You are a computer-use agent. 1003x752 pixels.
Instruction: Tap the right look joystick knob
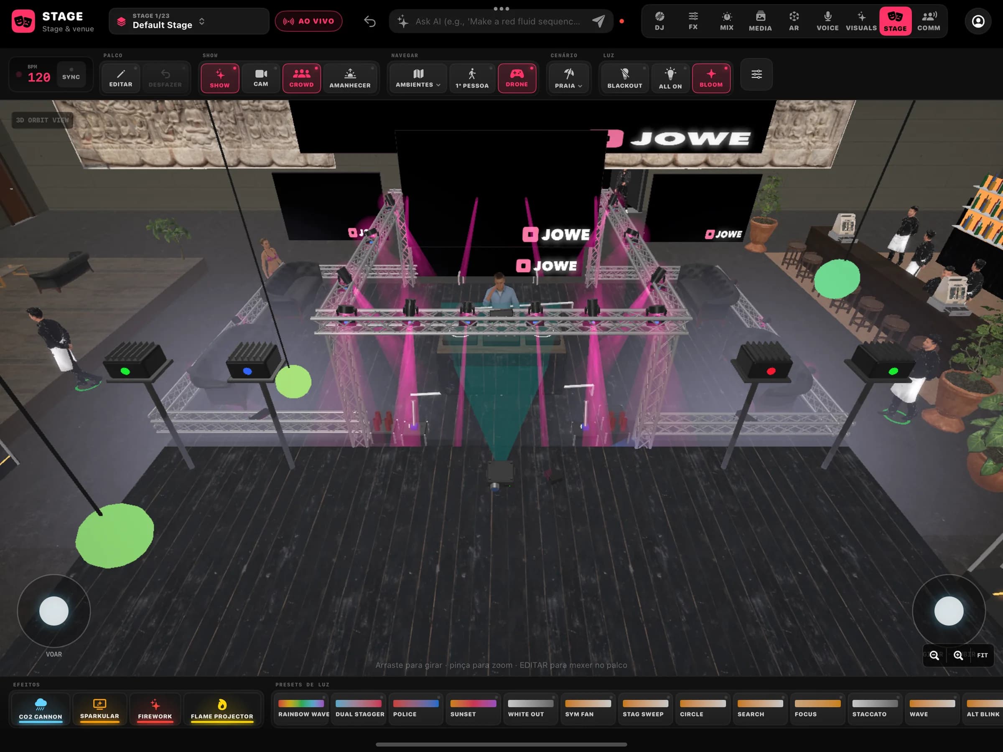coord(949,611)
